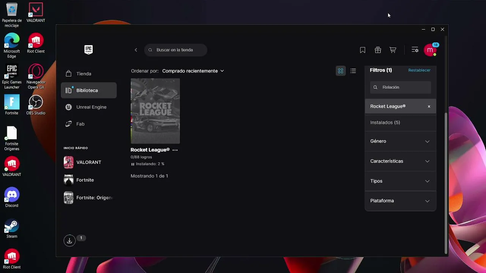Click the 'Filtros (1)' heading

(381, 70)
